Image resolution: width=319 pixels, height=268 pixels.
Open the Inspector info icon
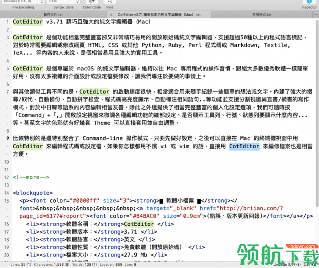tap(309, 2)
